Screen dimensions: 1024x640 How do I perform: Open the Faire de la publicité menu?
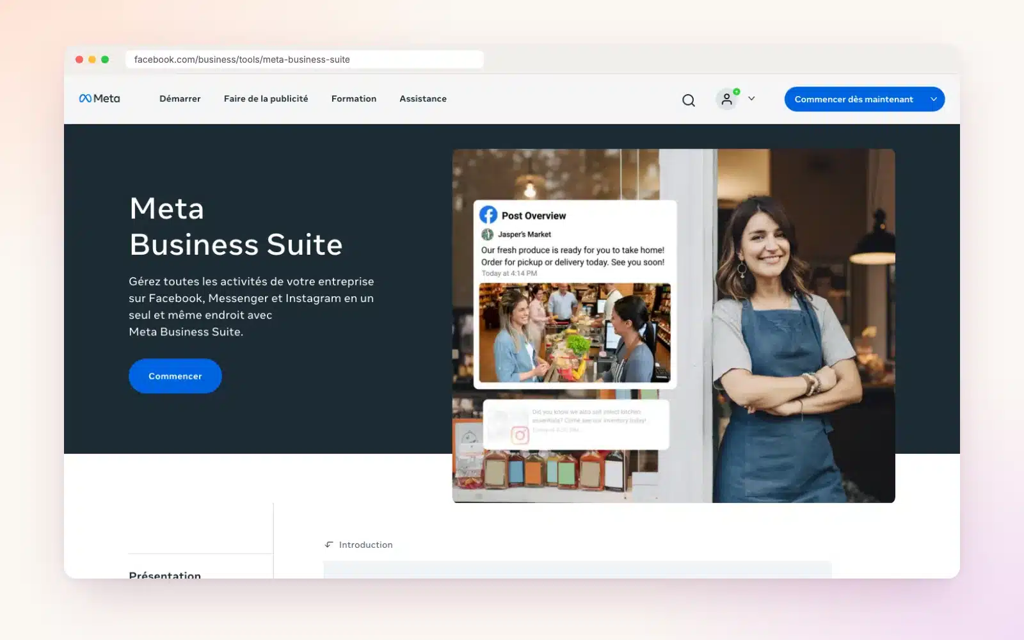pos(266,99)
